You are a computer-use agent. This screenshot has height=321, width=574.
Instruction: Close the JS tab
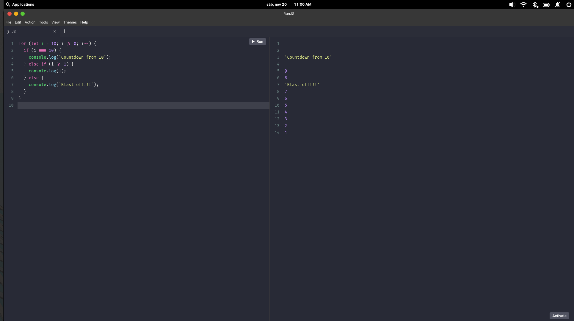click(x=55, y=32)
